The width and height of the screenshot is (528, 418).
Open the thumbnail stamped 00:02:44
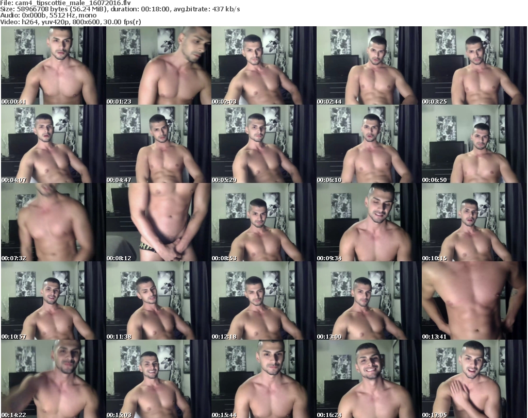(369, 65)
